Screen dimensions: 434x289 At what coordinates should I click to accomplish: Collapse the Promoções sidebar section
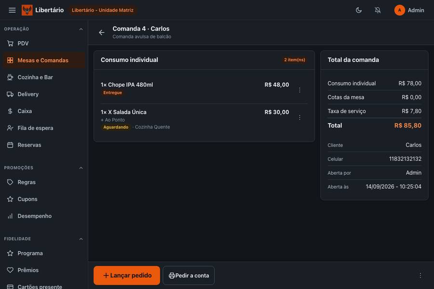click(81, 168)
